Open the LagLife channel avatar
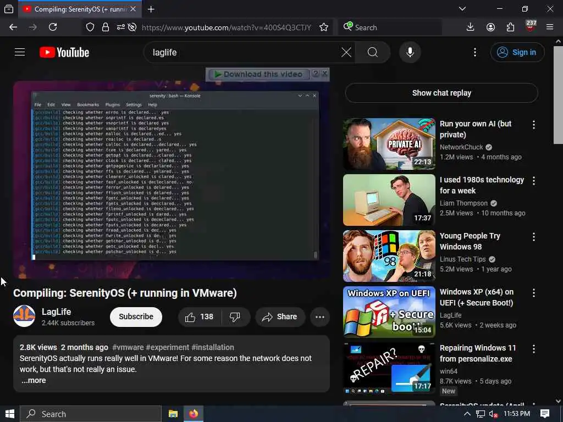The image size is (563, 422). [24, 316]
